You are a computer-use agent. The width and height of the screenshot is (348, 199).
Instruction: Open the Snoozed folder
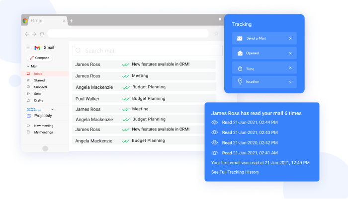[x=40, y=87]
